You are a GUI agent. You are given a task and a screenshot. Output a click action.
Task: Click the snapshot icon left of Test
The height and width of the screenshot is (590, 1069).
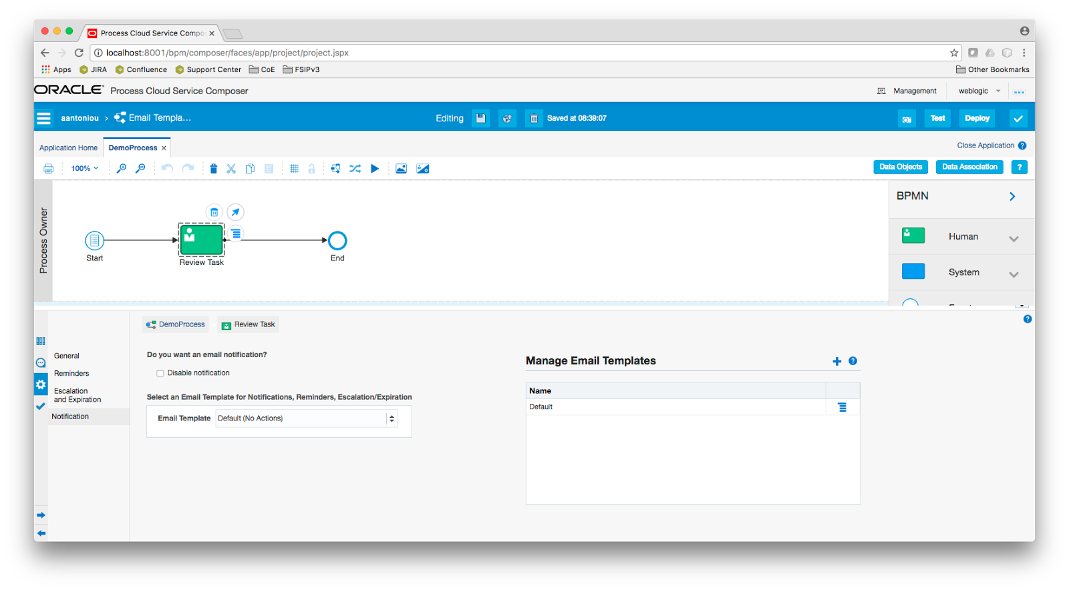click(907, 119)
